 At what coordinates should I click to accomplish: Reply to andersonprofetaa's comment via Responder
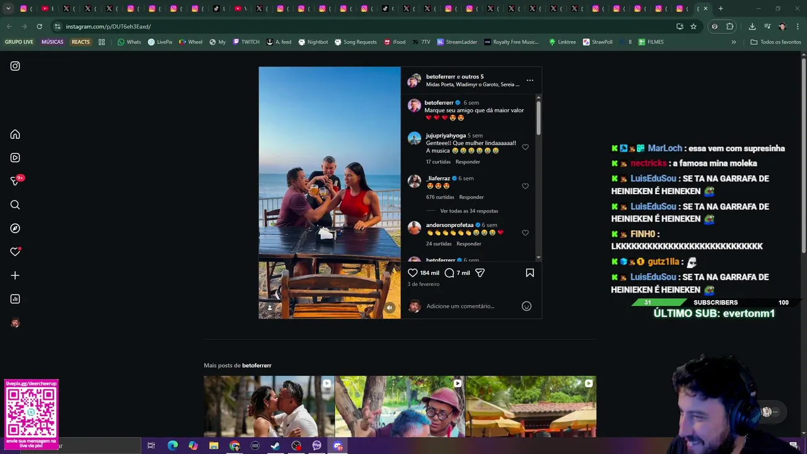click(468, 244)
